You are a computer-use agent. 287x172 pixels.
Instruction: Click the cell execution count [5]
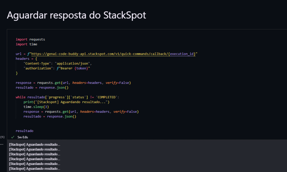pos(2,137)
